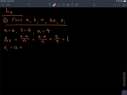The height and width of the screenshot is (95, 127).
Task: Tap the 9:41 AM clock
Action: [3, 1]
